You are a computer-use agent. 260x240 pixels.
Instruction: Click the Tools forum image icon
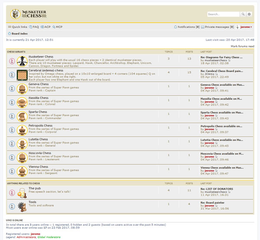pos(22,206)
